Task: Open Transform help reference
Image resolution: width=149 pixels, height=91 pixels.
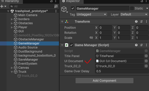Action: tap(136, 21)
